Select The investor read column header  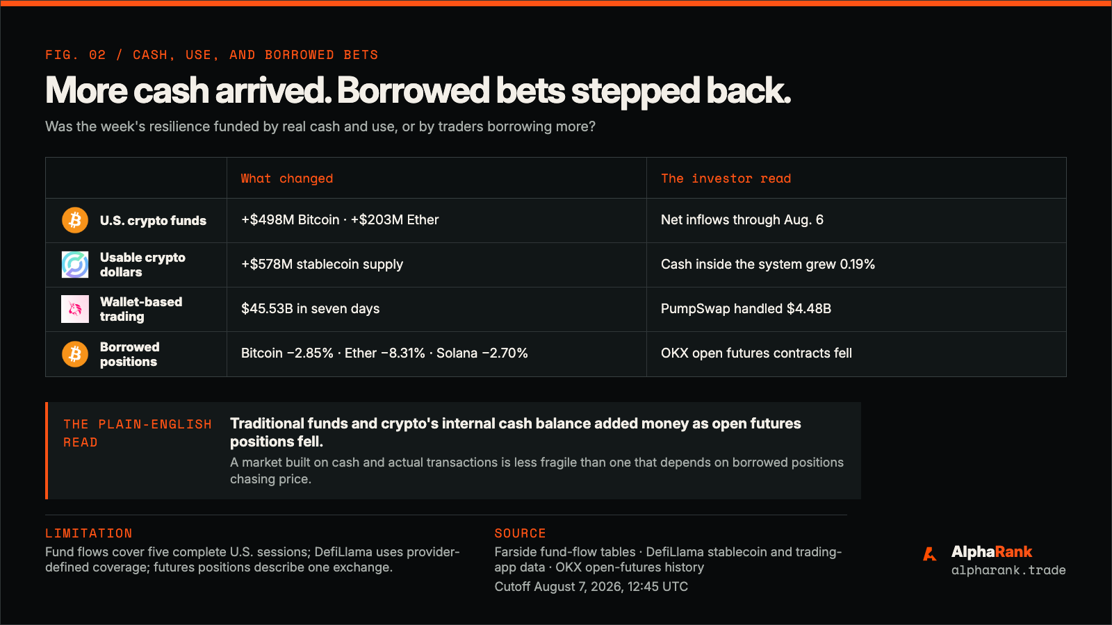click(x=726, y=178)
